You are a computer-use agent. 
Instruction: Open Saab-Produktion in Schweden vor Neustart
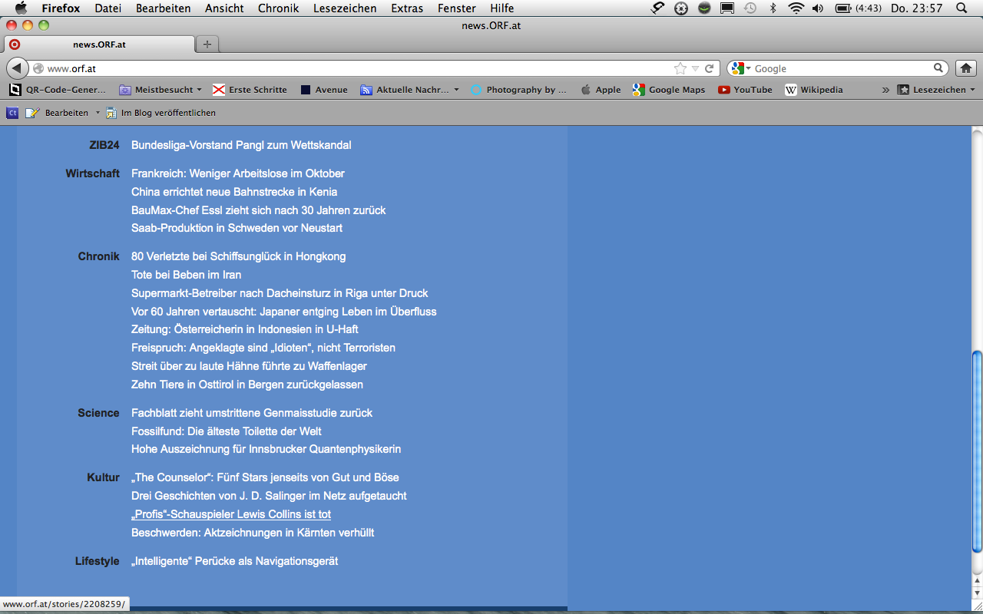(237, 228)
